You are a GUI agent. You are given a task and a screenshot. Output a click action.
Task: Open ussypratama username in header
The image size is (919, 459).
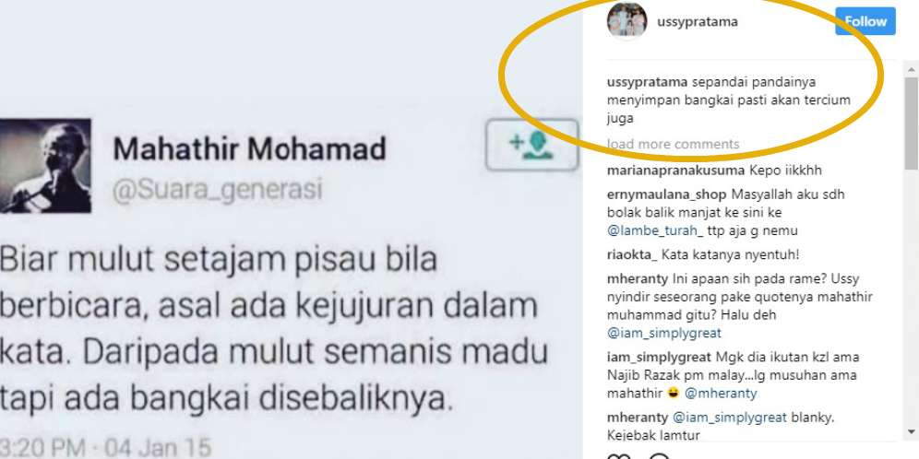(698, 22)
